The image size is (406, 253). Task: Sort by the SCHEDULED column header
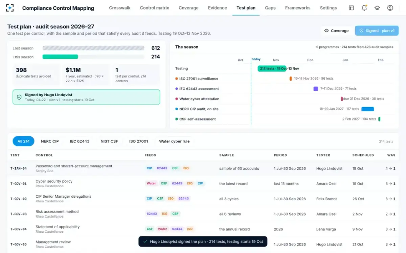[x=363, y=155]
